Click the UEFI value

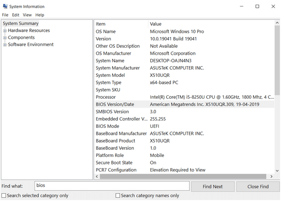(155, 126)
